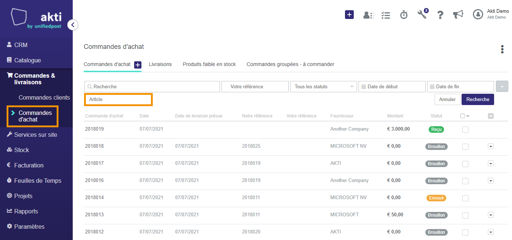Open the Date de fin date field
This screenshot has width=512, height=240.
click(460, 87)
